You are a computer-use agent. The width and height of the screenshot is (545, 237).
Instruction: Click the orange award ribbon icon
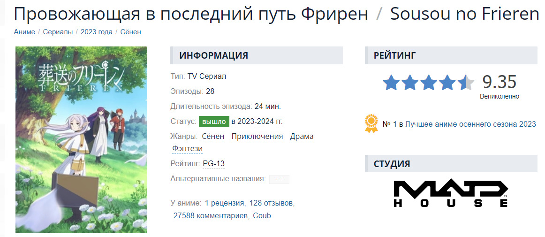pos(371,124)
